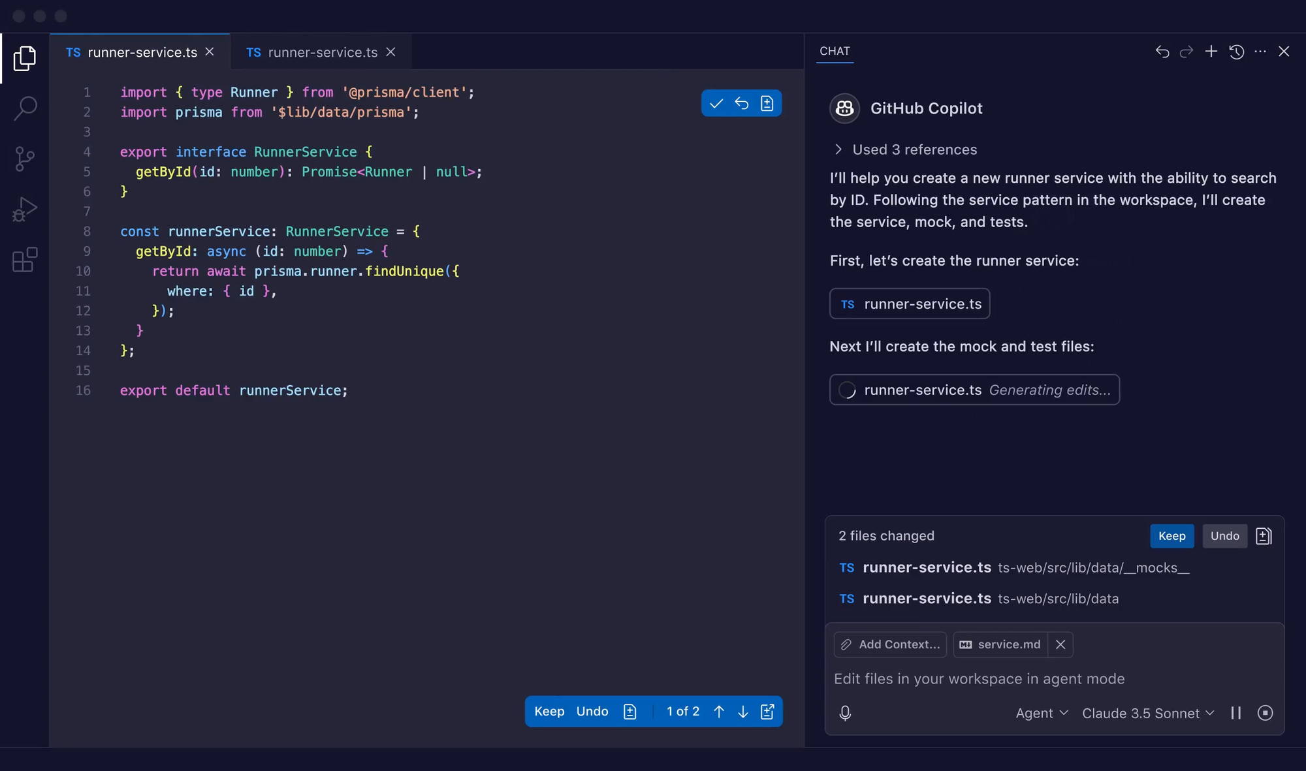Screen dimensions: 1306x771
Task: Open the Search view
Action: (24, 108)
